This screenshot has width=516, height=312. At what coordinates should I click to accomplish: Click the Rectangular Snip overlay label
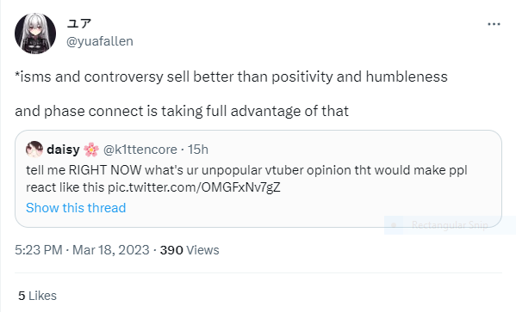(x=450, y=225)
